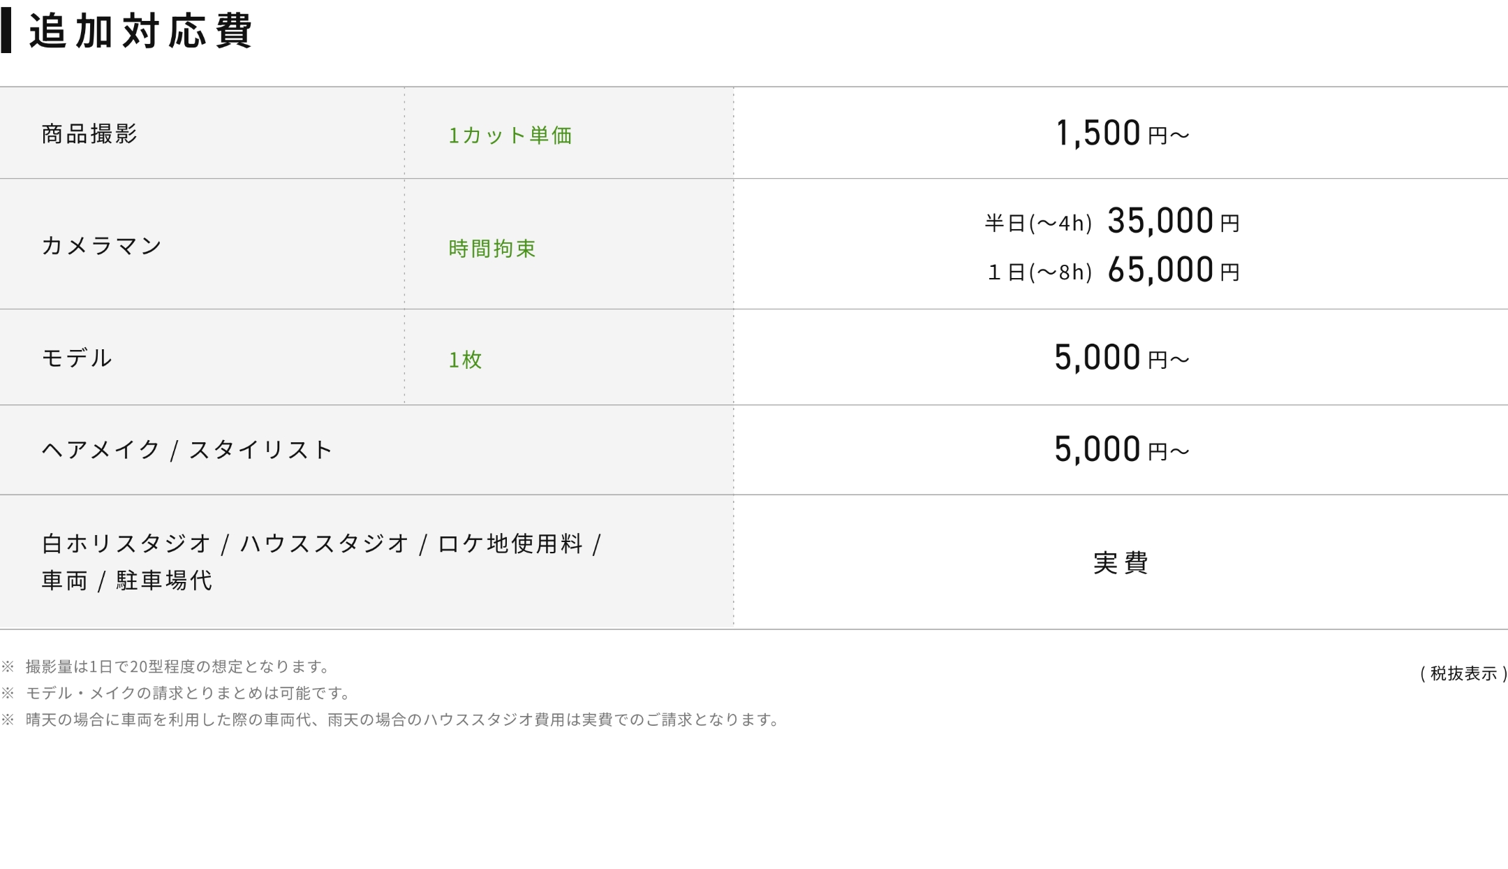Click the 追加対応費 section heading

[140, 31]
